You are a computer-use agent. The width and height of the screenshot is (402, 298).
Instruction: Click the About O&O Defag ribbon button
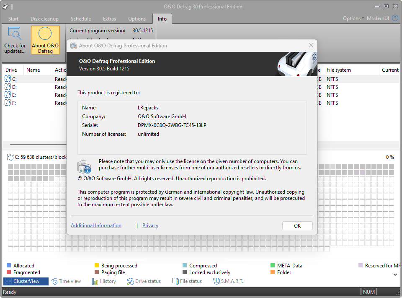(45, 40)
